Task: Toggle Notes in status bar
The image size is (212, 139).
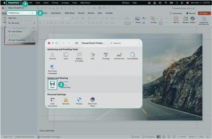Action: (x=136, y=137)
